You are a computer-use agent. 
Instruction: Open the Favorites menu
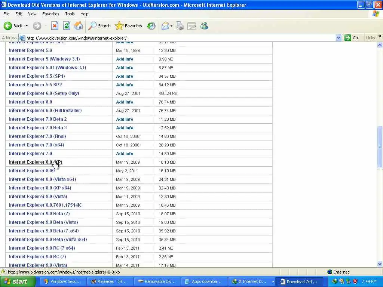click(x=50, y=14)
